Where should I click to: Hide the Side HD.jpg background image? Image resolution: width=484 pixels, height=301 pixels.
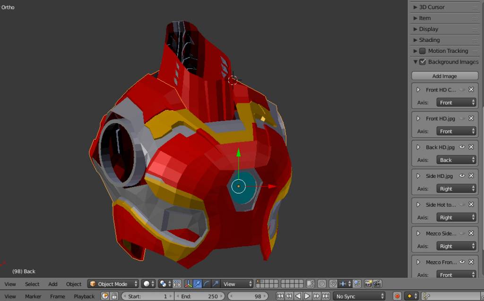462,176
